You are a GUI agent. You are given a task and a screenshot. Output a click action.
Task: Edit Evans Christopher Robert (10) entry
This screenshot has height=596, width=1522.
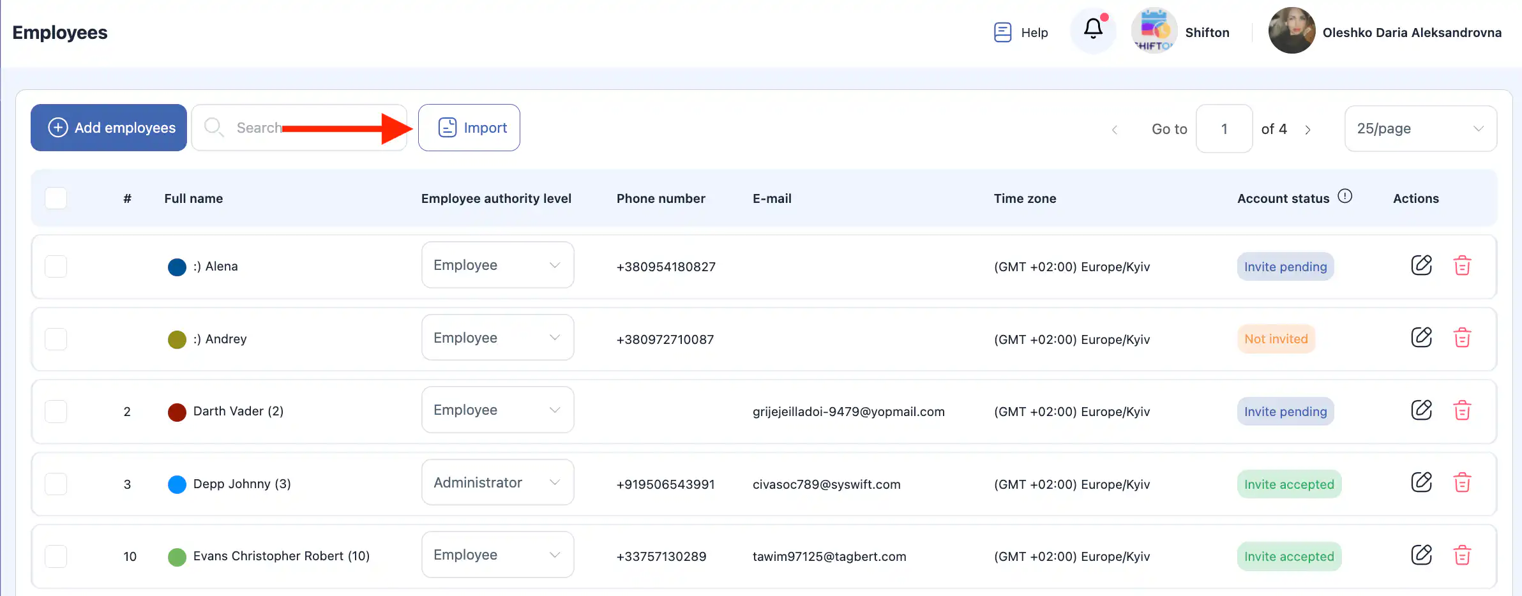tap(1421, 555)
